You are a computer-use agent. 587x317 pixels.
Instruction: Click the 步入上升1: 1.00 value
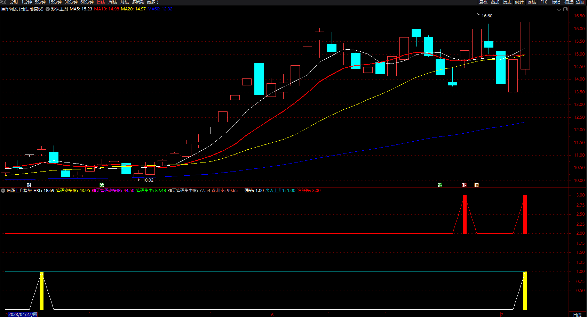click(280, 191)
